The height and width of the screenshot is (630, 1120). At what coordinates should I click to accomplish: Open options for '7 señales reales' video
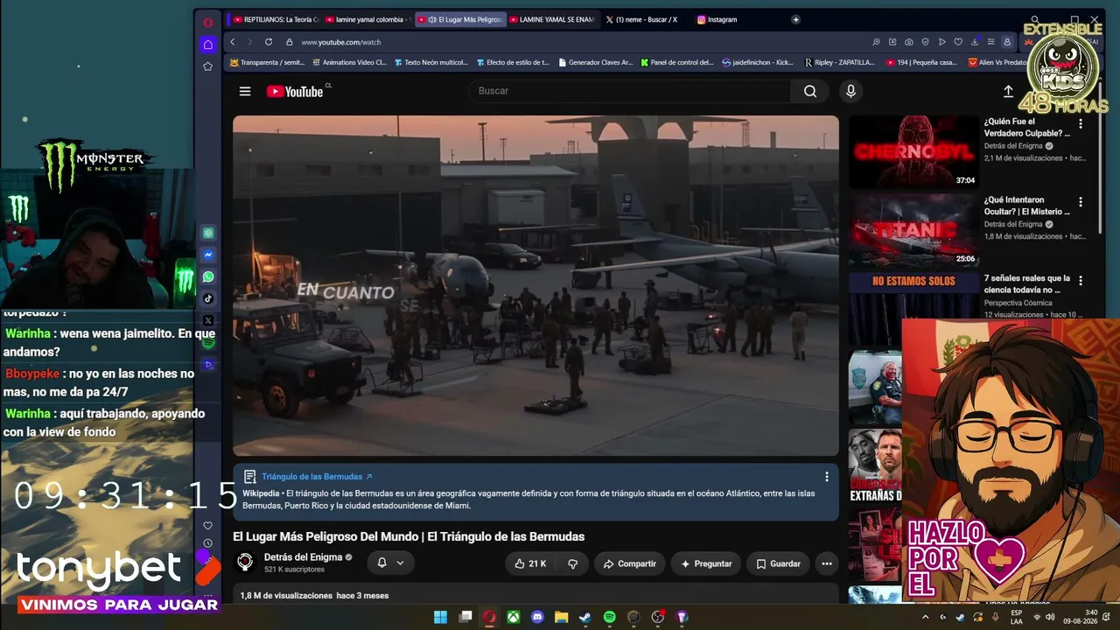click(1081, 281)
